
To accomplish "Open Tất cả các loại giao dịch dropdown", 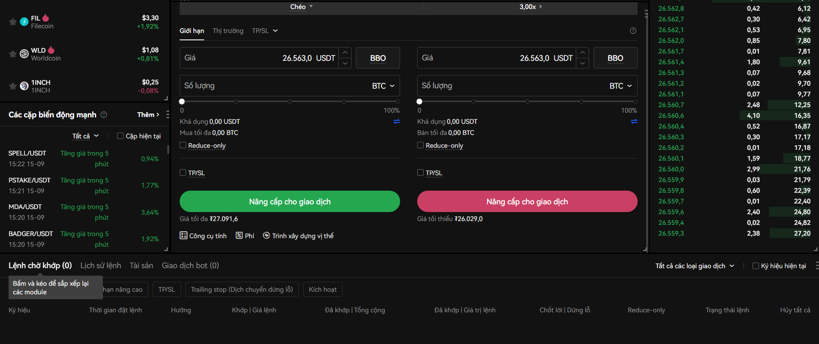I will click(x=695, y=266).
